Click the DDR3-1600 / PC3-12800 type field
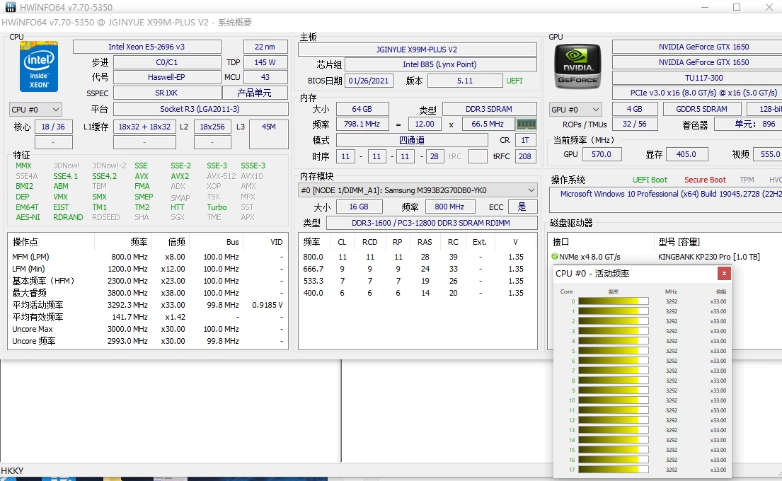The width and height of the screenshot is (782, 481). (x=432, y=223)
